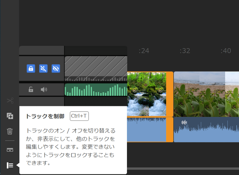Toggle the speaker icon on audio track
The width and height of the screenshot is (239, 175).
[x=44, y=90]
